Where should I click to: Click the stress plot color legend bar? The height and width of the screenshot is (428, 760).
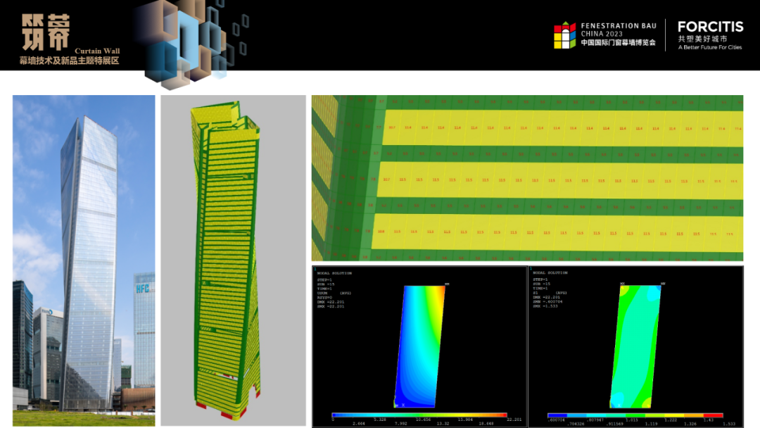635,415
